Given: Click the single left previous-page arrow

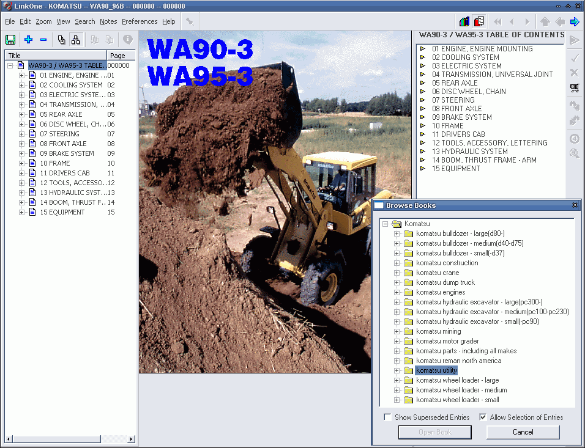Looking at the screenshot, I should click(512, 21).
